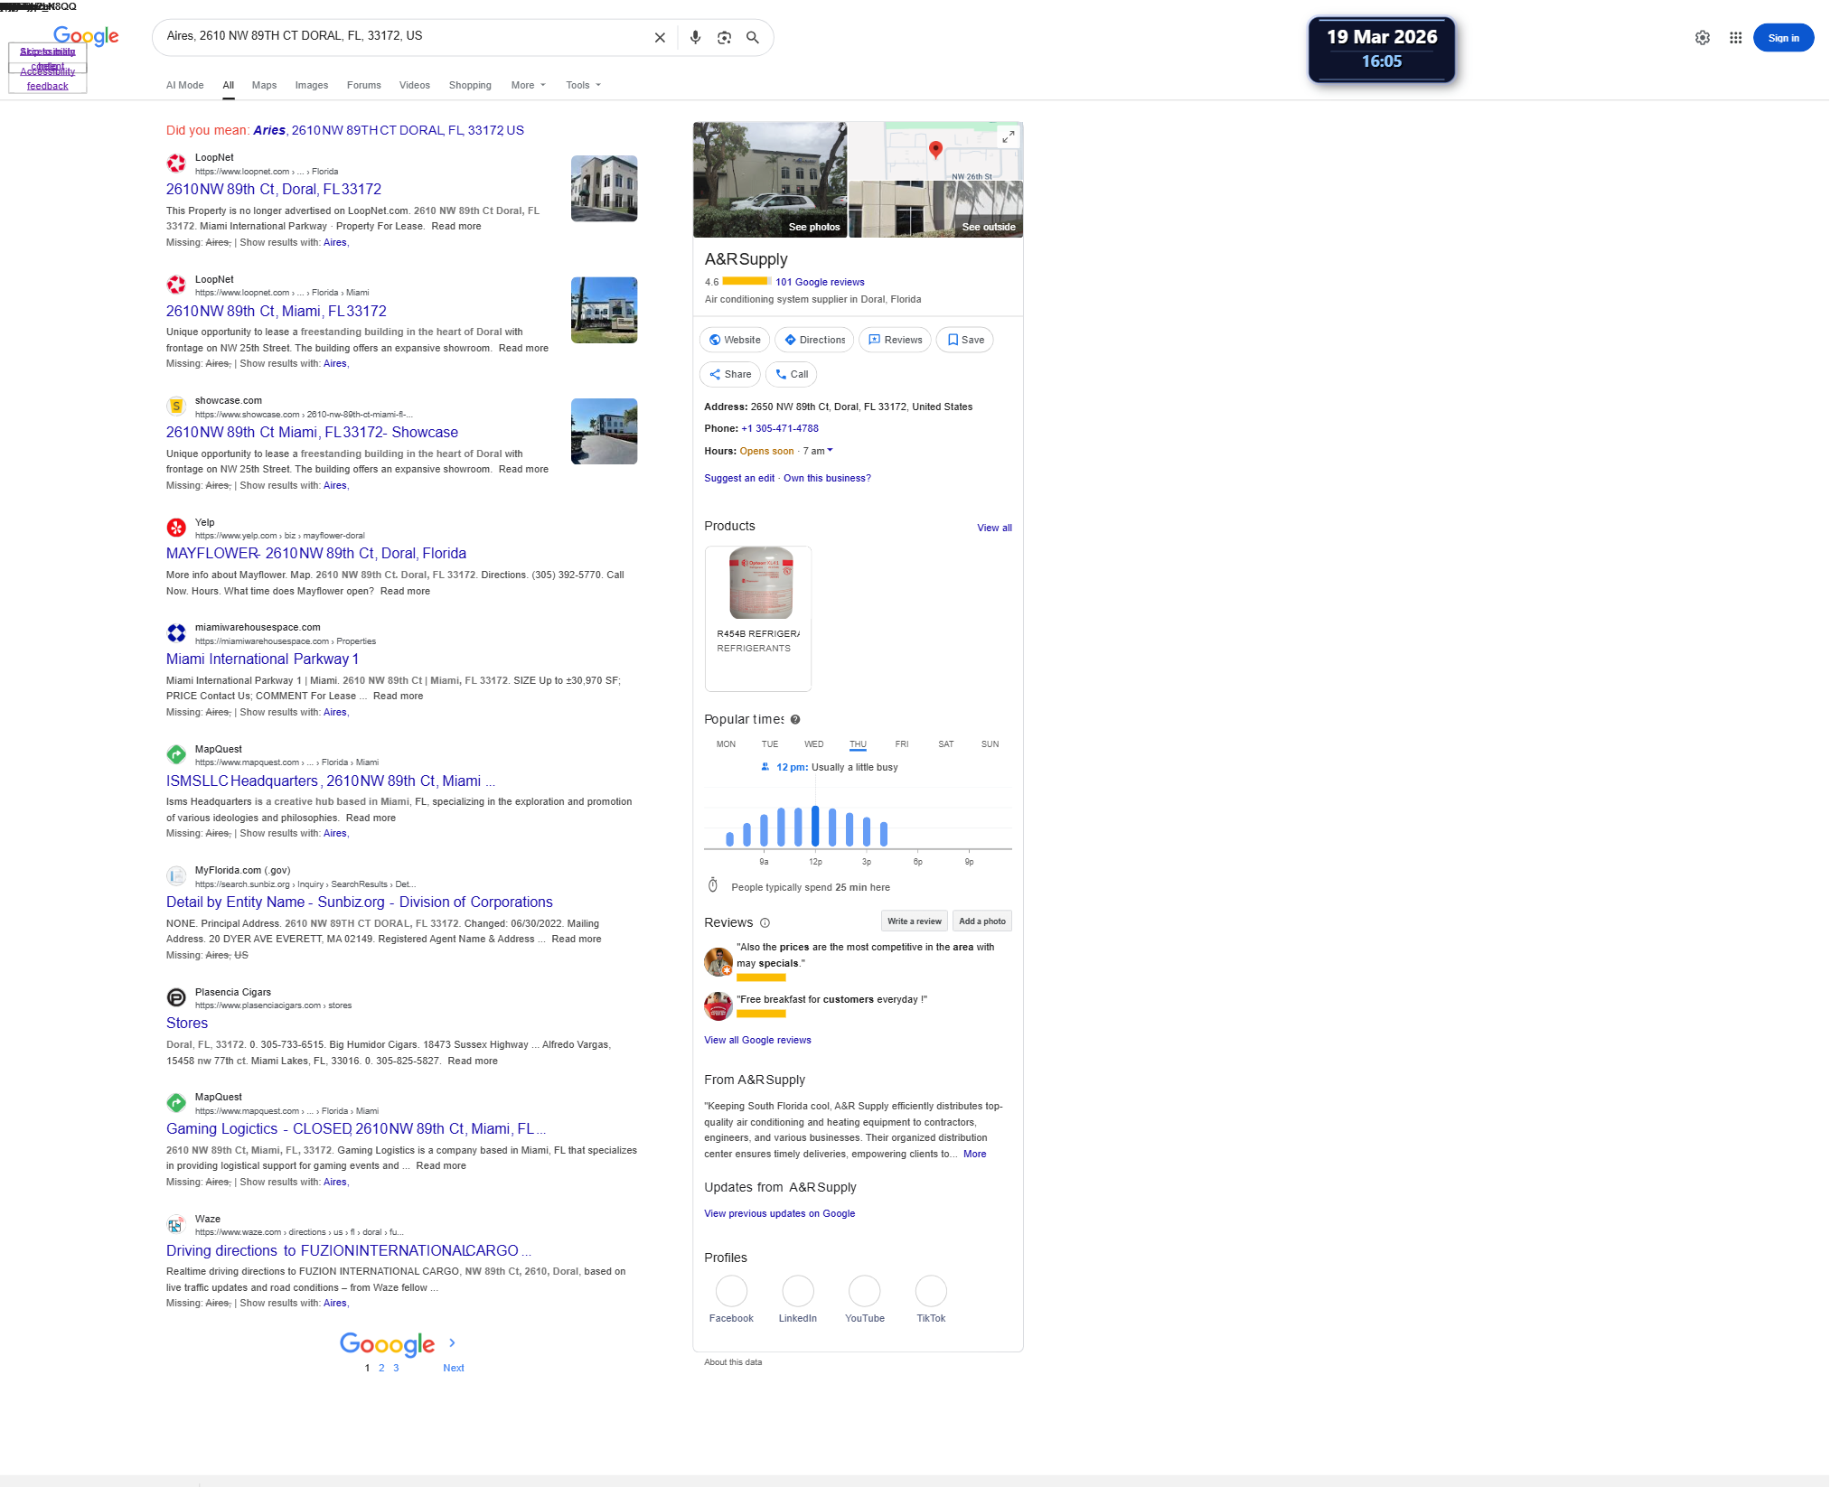Clear the search box with X icon
This screenshot has width=1840, height=1487.
(x=660, y=37)
